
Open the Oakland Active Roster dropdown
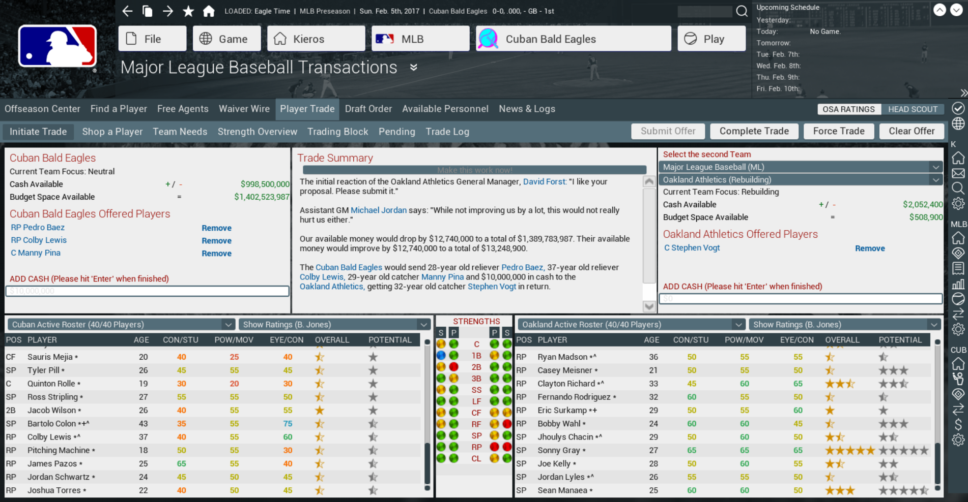(x=631, y=325)
